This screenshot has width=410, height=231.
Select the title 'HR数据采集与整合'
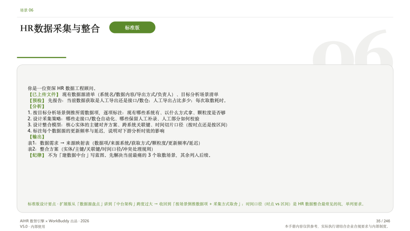point(60,28)
